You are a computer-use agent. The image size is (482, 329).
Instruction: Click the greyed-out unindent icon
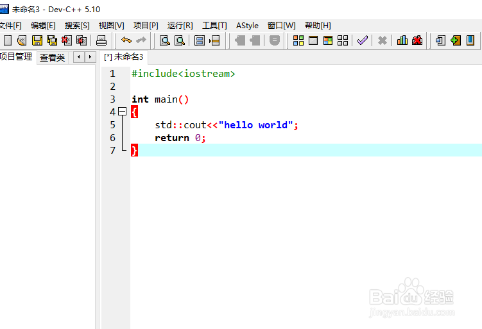coord(255,40)
